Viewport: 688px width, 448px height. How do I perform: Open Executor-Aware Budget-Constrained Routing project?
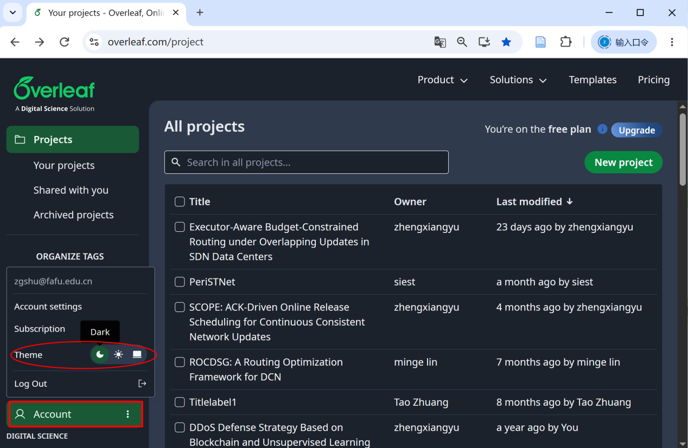pyautogui.click(x=279, y=242)
